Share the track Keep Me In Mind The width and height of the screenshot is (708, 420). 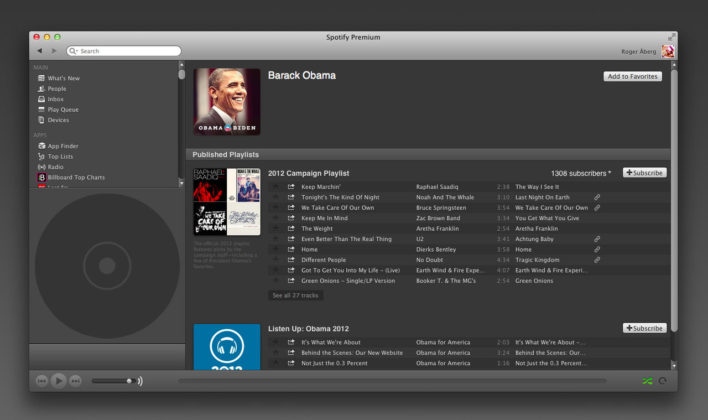[291, 218]
